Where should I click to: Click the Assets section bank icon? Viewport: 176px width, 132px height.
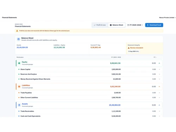[19, 105]
